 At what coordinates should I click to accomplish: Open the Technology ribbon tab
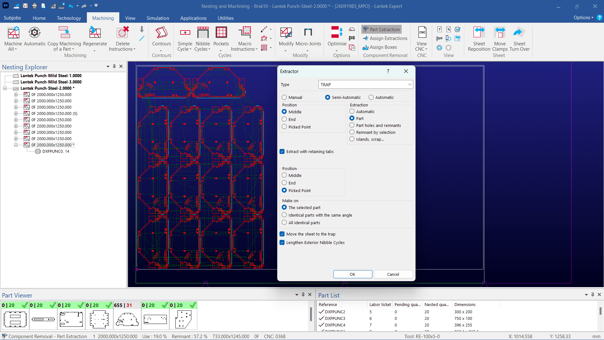[x=69, y=18]
